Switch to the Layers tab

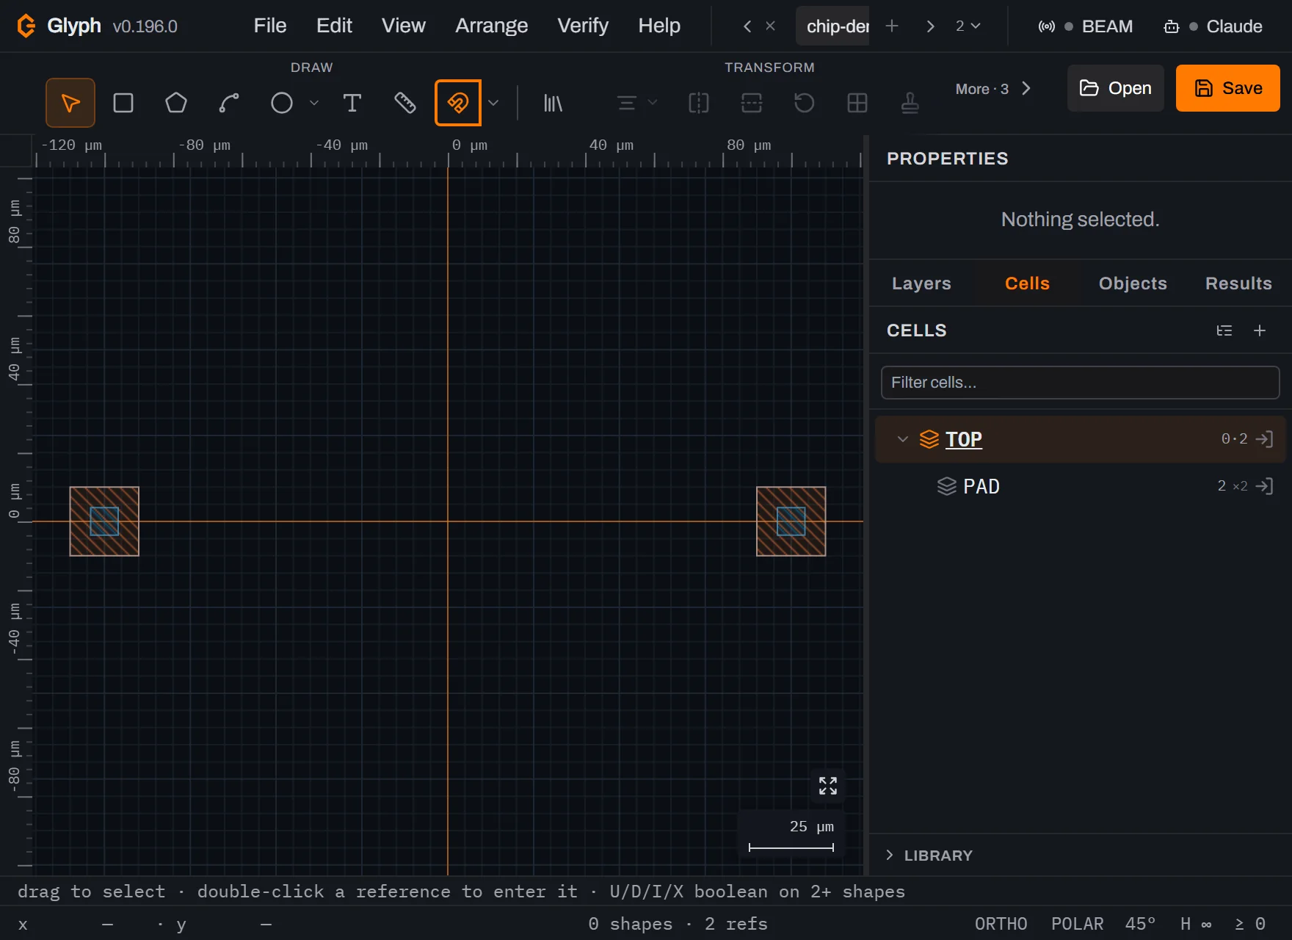(x=921, y=283)
